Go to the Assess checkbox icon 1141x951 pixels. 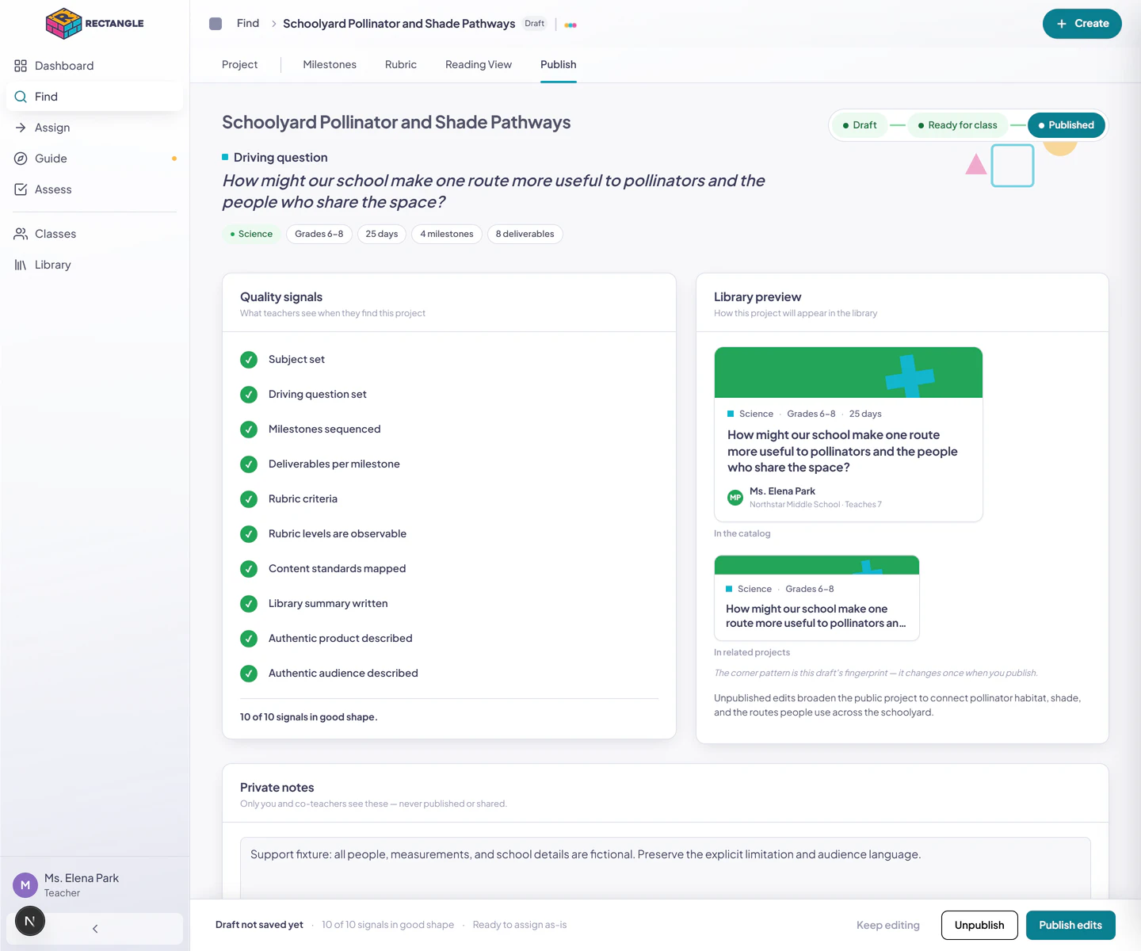(21, 189)
